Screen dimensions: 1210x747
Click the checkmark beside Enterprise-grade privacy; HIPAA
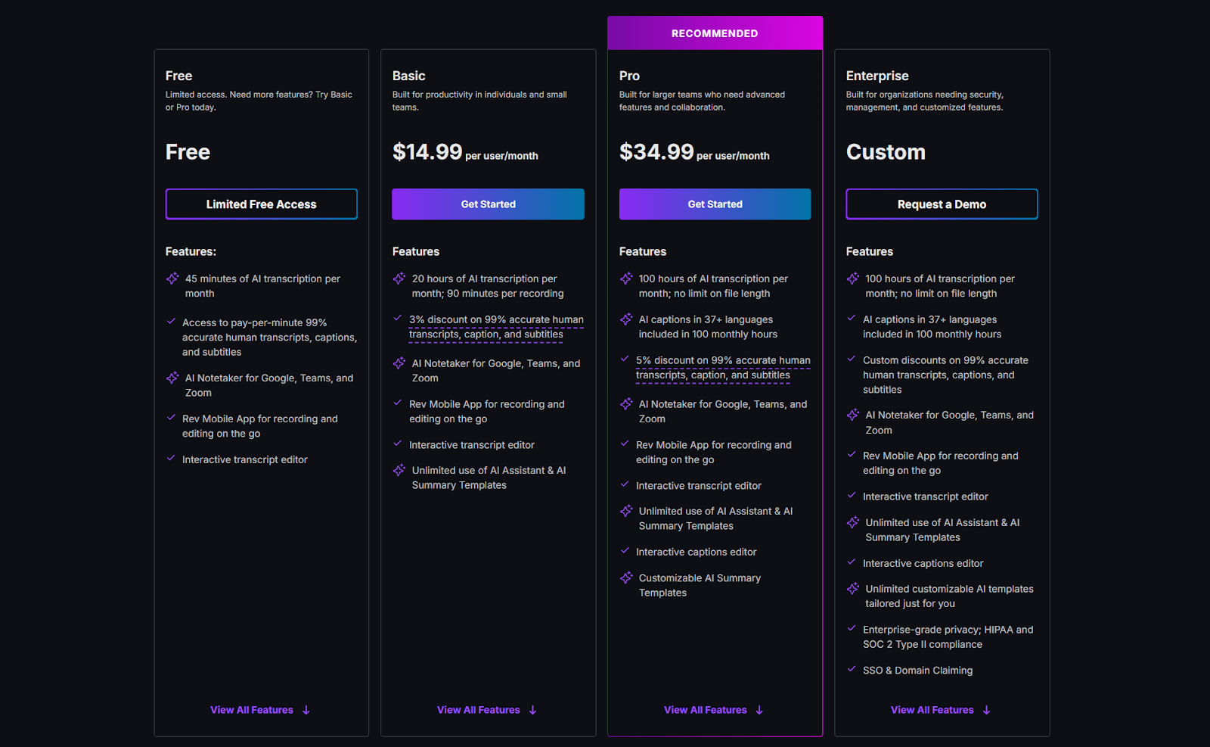pyautogui.click(x=852, y=629)
